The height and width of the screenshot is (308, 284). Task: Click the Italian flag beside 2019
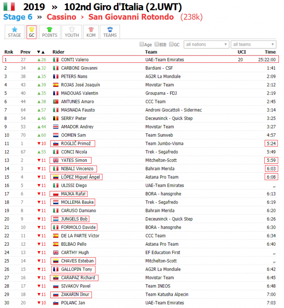(x=9, y=6)
